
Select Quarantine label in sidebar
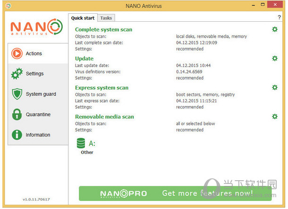[x=38, y=115]
